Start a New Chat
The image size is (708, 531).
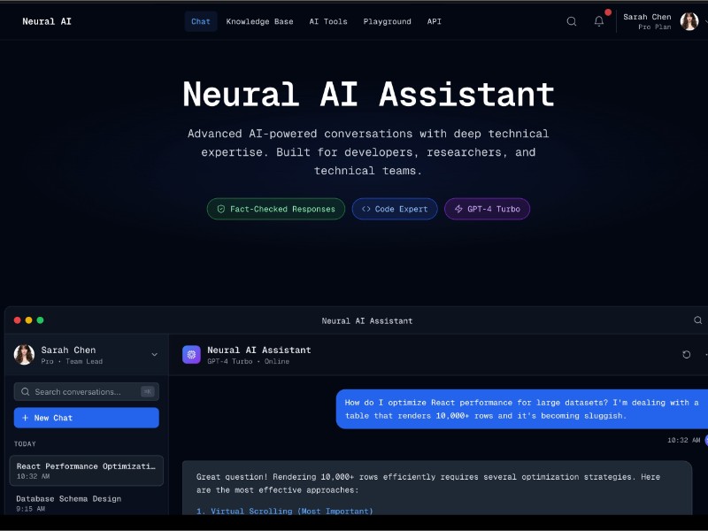pos(86,418)
